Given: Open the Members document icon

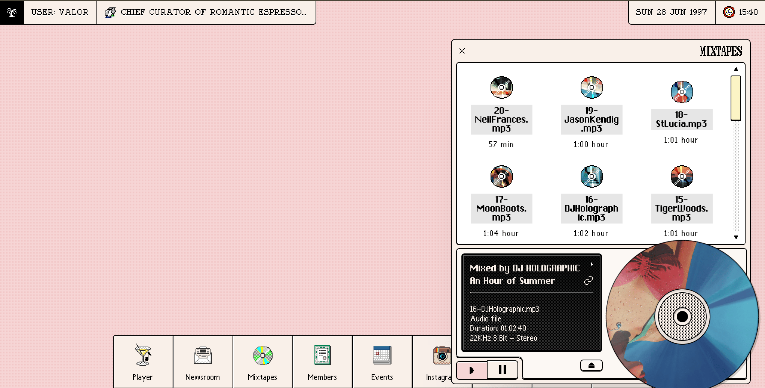Looking at the screenshot, I should click(322, 355).
